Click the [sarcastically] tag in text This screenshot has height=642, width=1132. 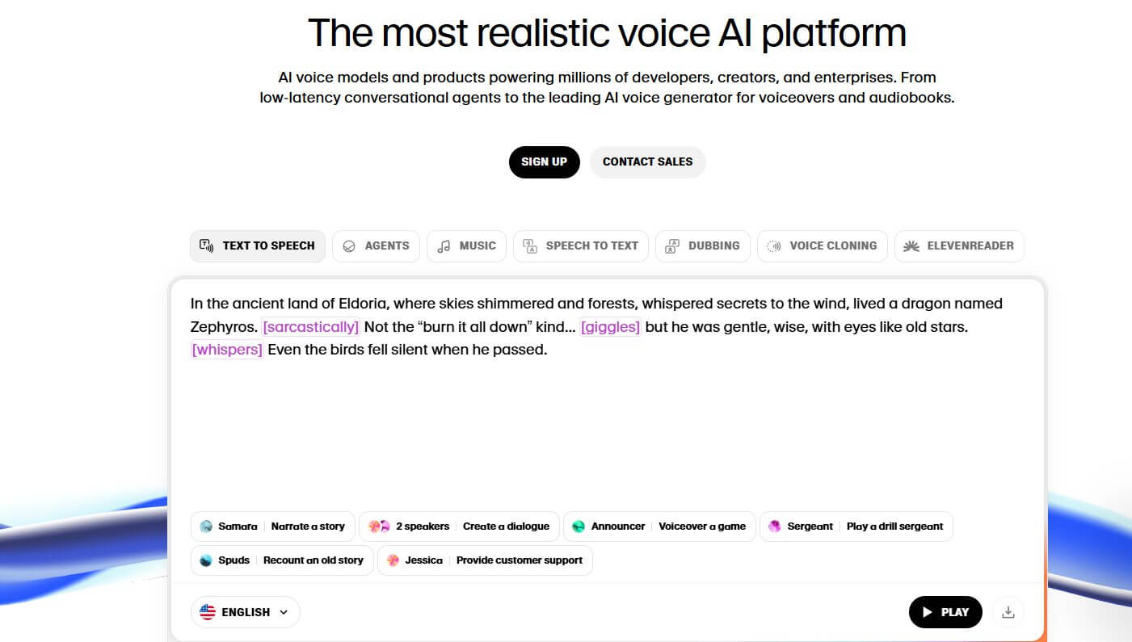310,327
